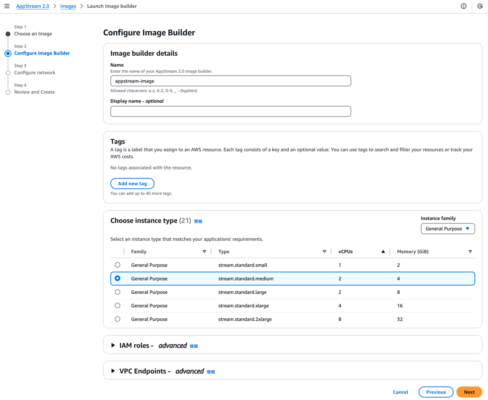Click the stream.standard.large type cell

(x=242, y=292)
